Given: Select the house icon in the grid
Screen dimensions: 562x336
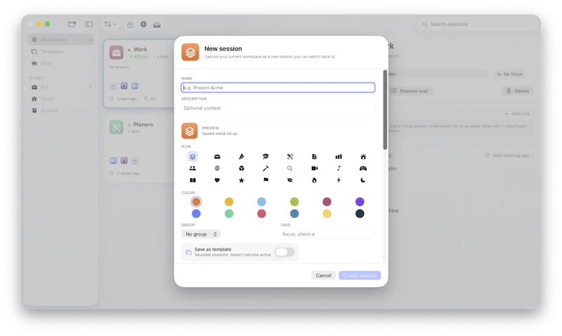Looking at the screenshot, I should pyautogui.click(x=363, y=156).
